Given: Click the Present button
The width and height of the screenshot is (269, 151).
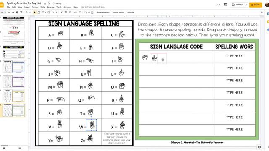Looking at the screenshot, I should tap(237, 5).
